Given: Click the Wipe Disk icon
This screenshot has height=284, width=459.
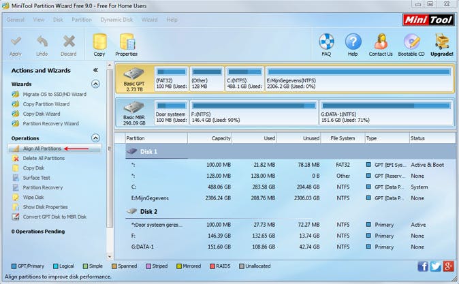Looking at the screenshot, I should [x=16, y=198].
